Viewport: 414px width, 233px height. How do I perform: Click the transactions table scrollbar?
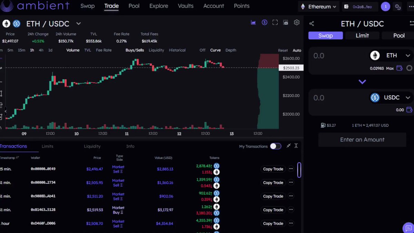(299, 170)
